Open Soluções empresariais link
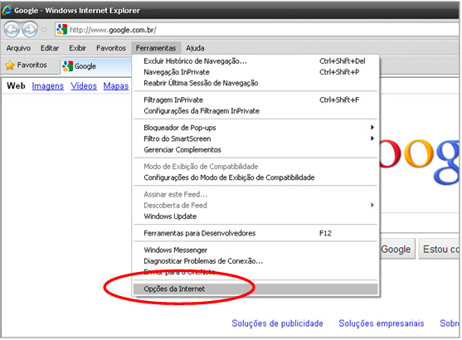462x340 pixels. point(382,323)
